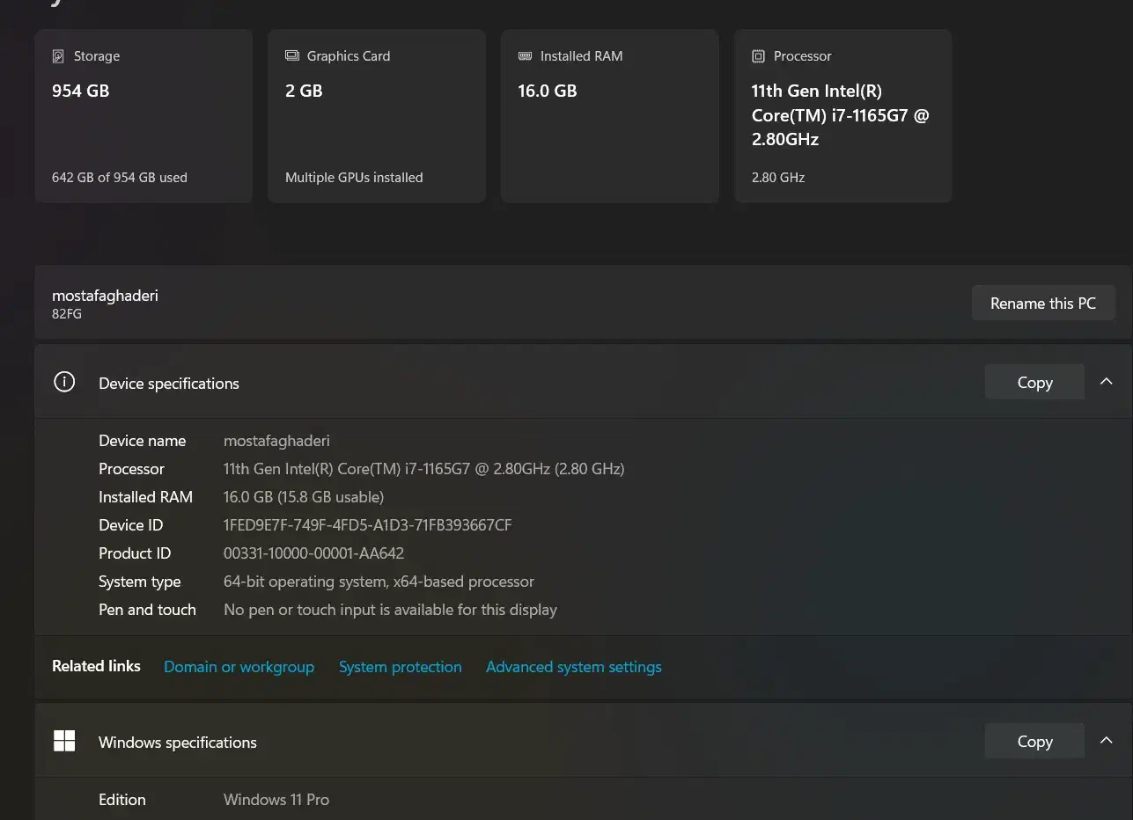Click the 642 GB of 954 GB used text
Image resolution: width=1133 pixels, height=820 pixels.
pos(120,178)
